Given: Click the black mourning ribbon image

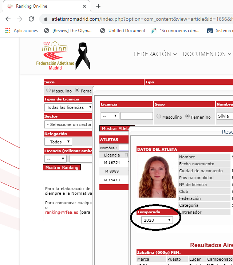Looking at the screenshot, I should [83, 56].
